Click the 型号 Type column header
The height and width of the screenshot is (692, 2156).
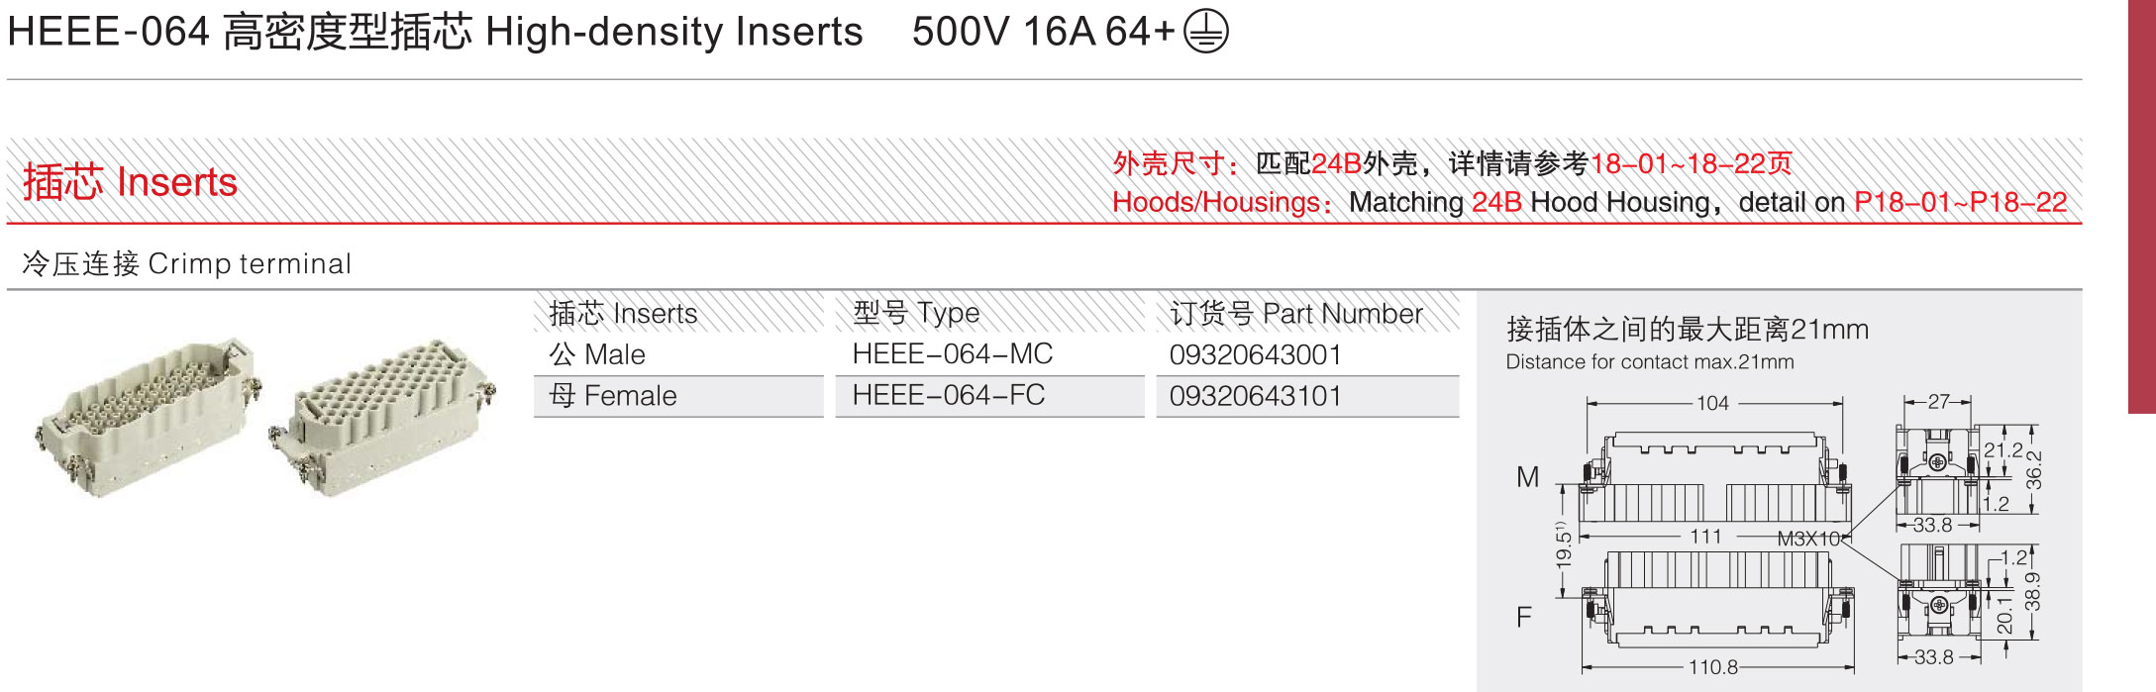[x=916, y=314]
